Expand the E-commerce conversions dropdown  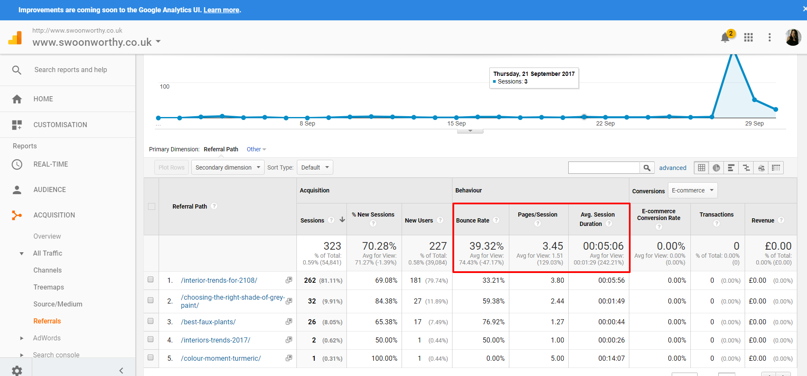click(693, 190)
